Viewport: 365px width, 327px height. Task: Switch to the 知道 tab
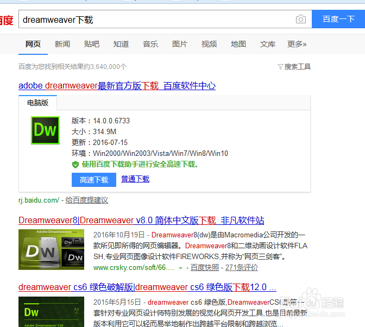coord(121,44)
